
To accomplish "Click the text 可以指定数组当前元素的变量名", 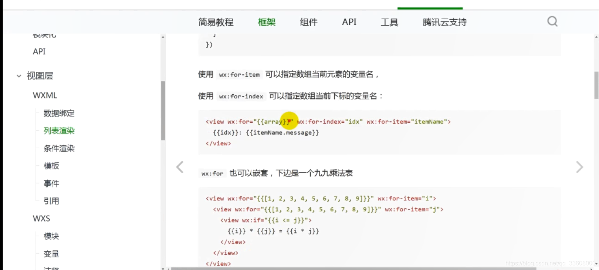I will click(x=319, y=74).
